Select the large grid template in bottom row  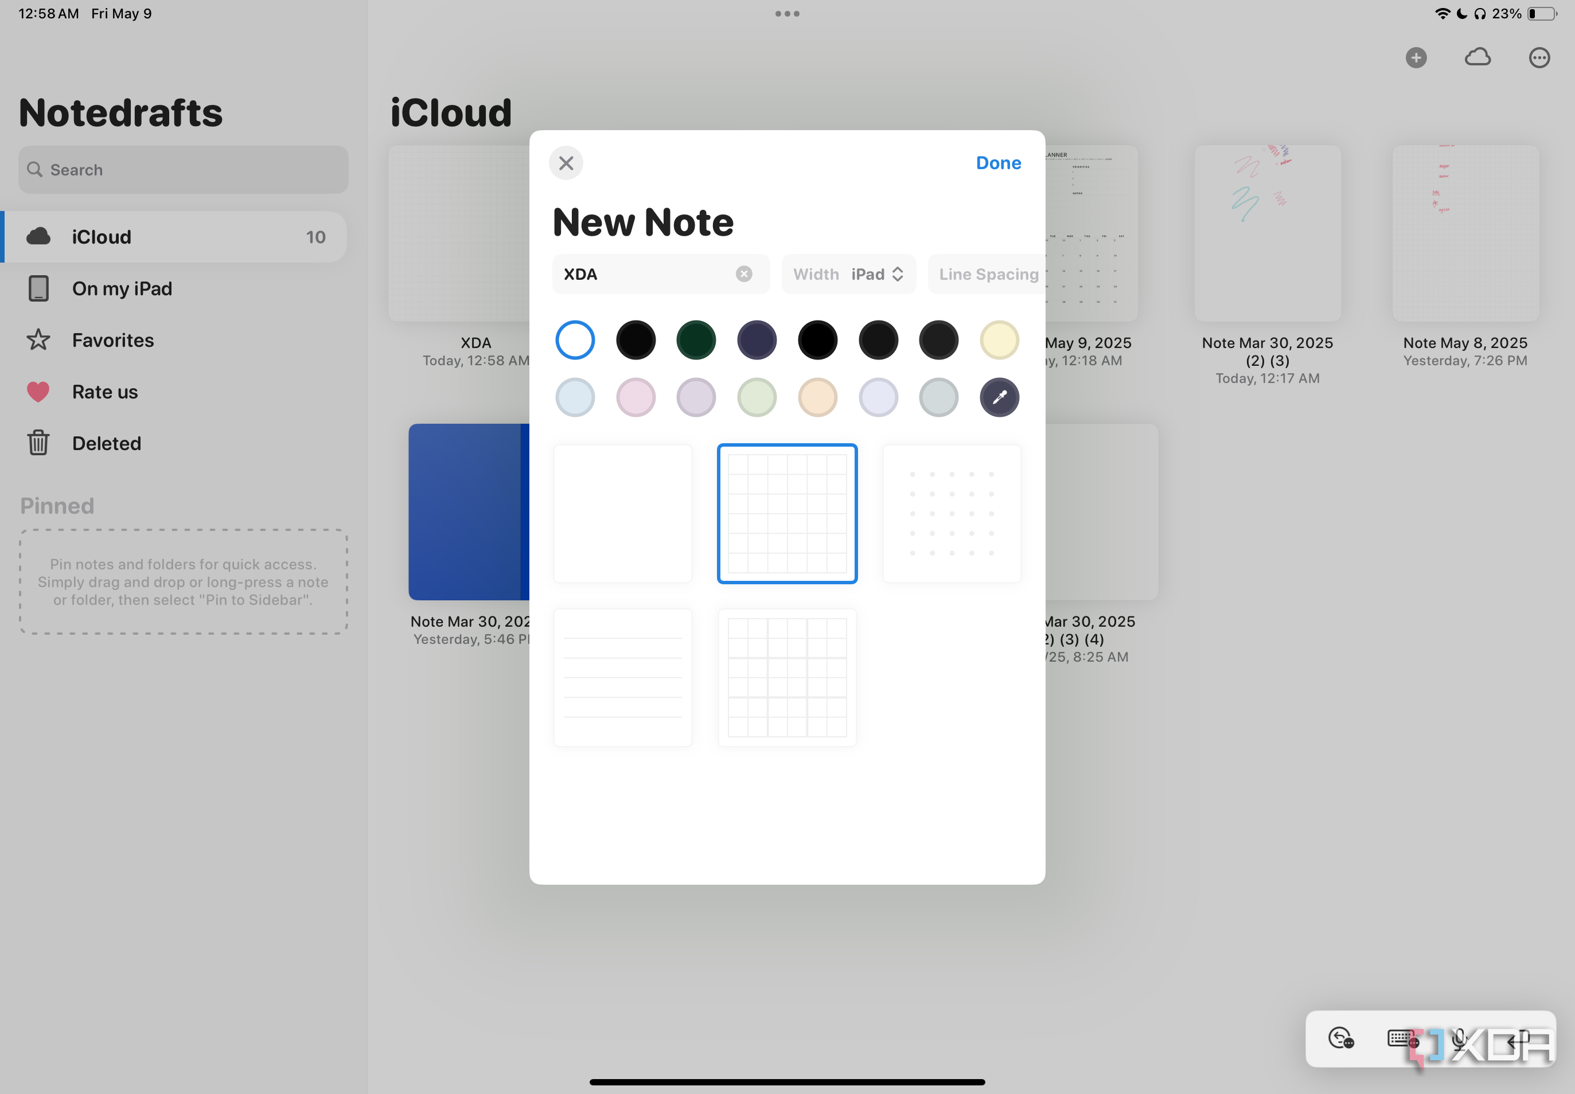[787, 678]
